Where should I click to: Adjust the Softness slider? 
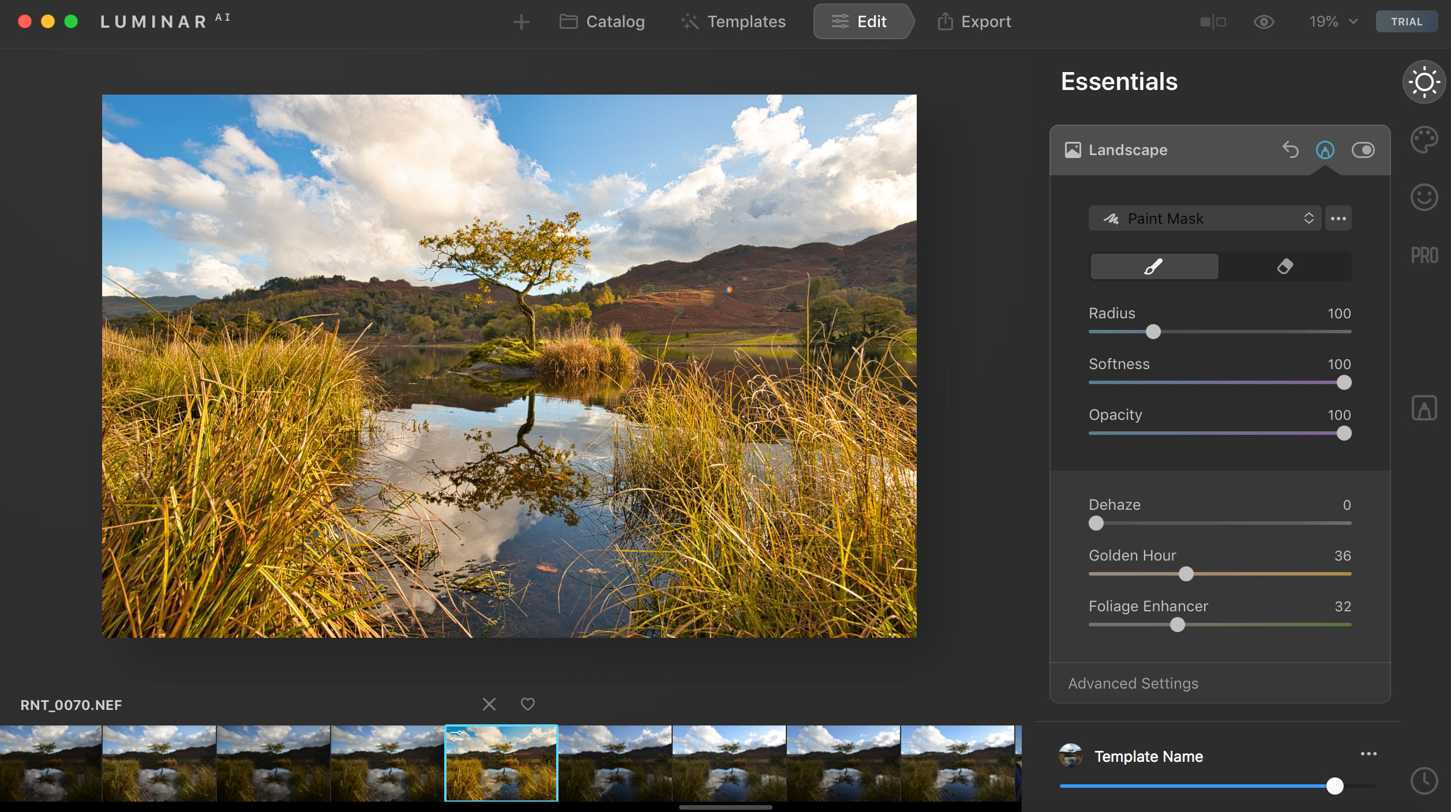point(1344,382)
